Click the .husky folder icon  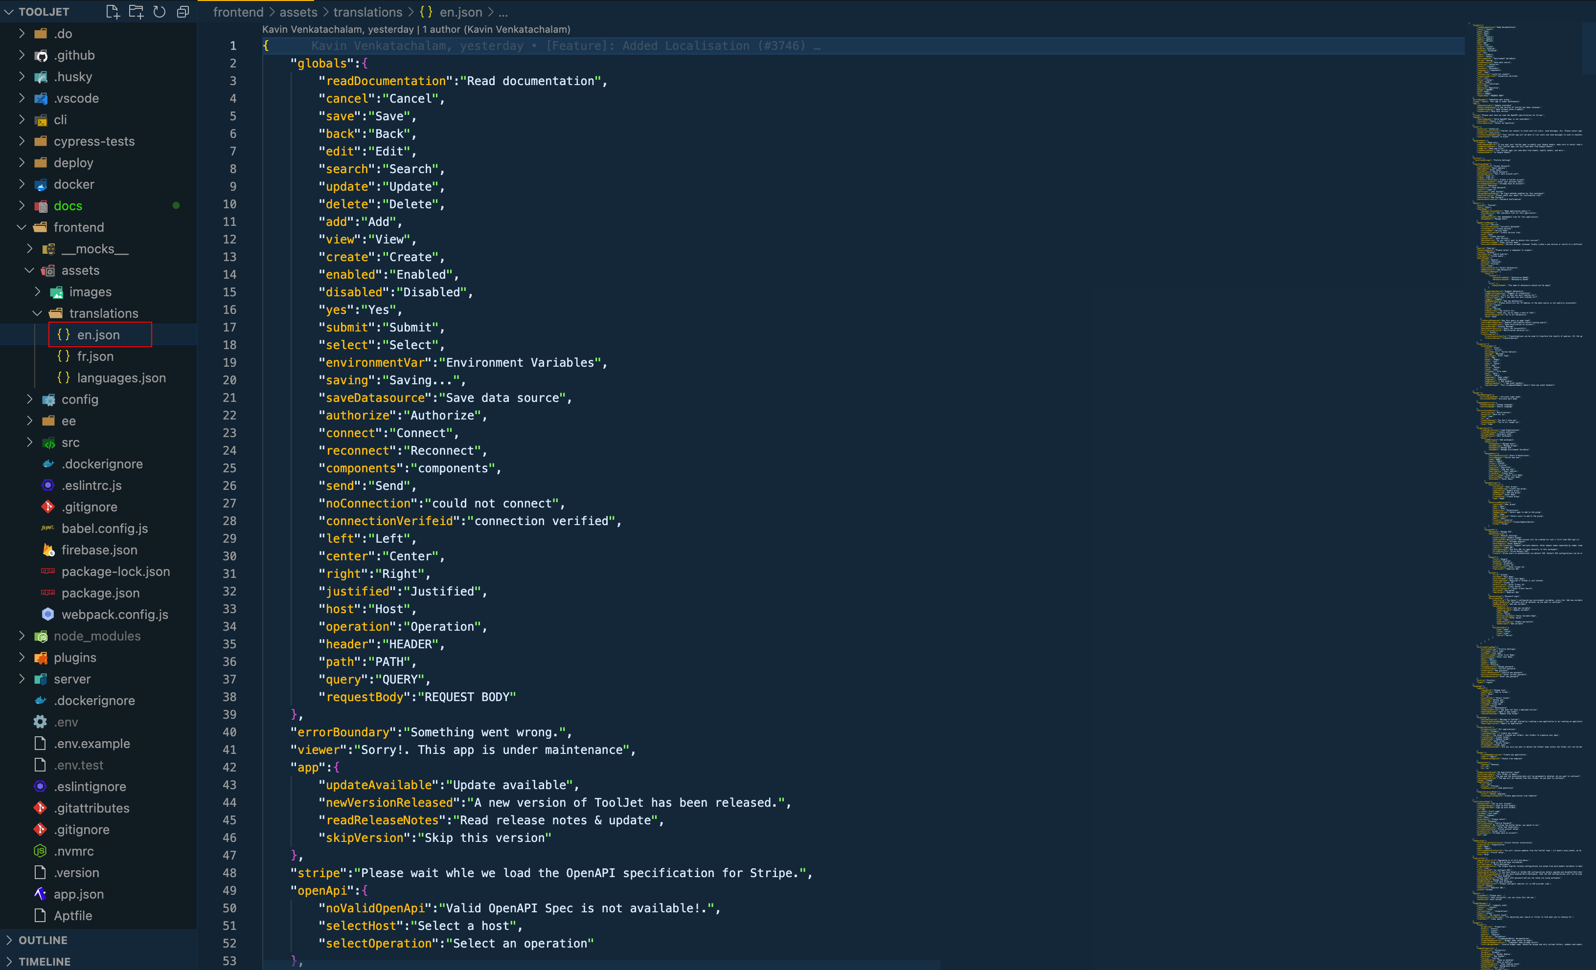[41, 77]
